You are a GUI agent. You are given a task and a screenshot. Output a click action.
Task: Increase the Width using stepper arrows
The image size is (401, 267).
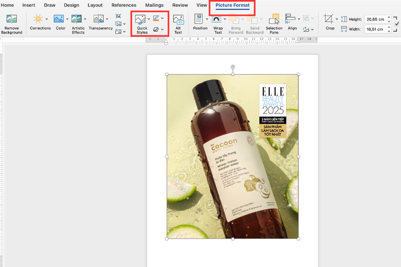389,28
